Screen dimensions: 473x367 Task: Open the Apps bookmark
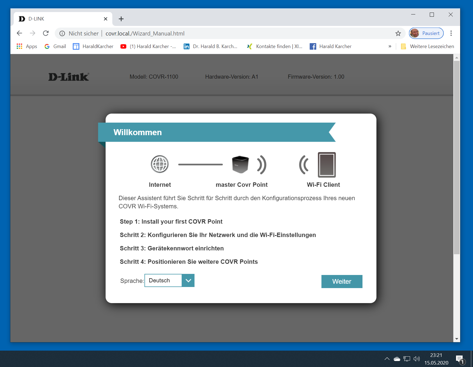(x=27, y=46)
